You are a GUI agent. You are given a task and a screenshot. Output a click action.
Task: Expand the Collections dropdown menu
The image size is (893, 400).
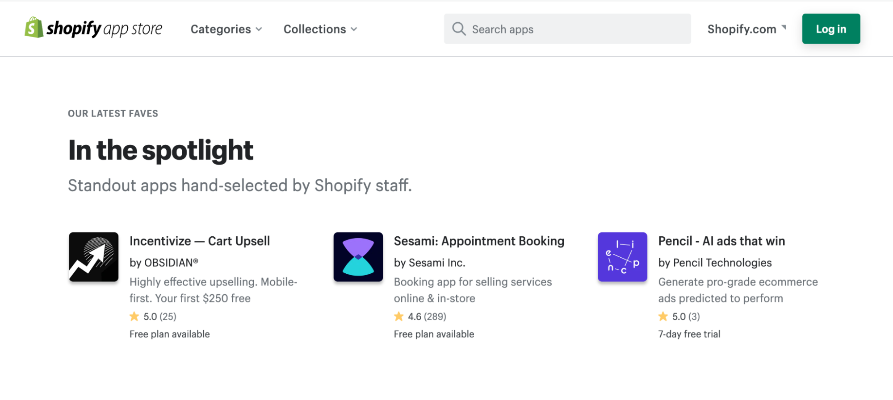point(320,29)
